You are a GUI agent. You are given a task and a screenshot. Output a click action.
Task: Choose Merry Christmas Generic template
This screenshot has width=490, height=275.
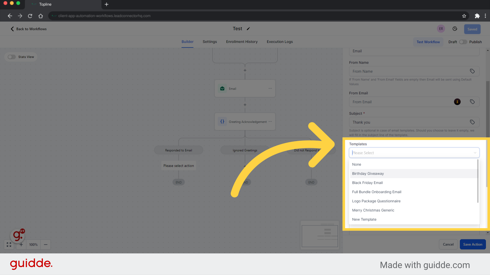pos(413,210)
